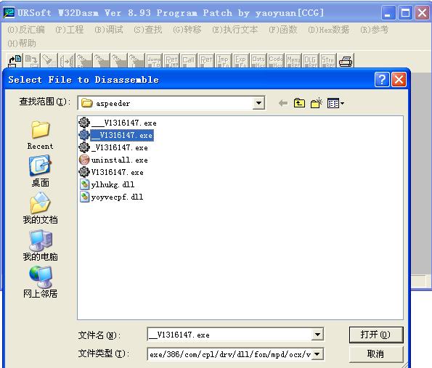Click the 打开(O) button
The height and width of the screenshot is (368, 432).
coord(376,335)
